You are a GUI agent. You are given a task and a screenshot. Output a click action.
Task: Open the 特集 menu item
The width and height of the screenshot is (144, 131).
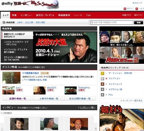14,15
